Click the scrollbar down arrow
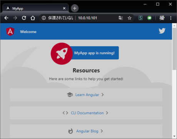The image size is (177, 139). pos(174,136)
